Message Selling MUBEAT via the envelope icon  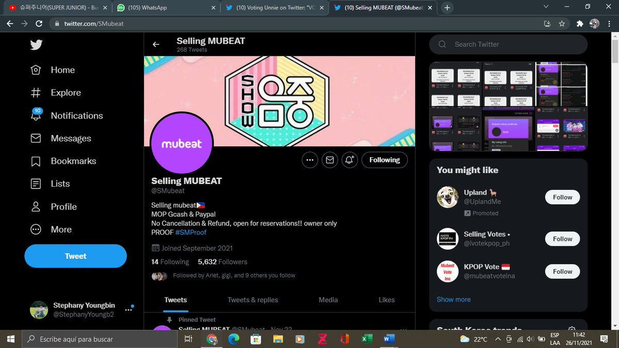tap(330, 160)
